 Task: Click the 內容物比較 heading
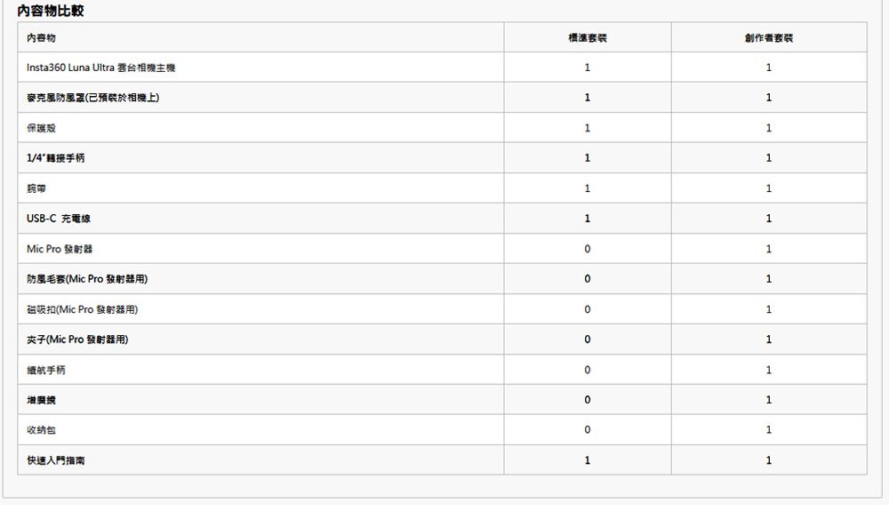coord(51,11)
